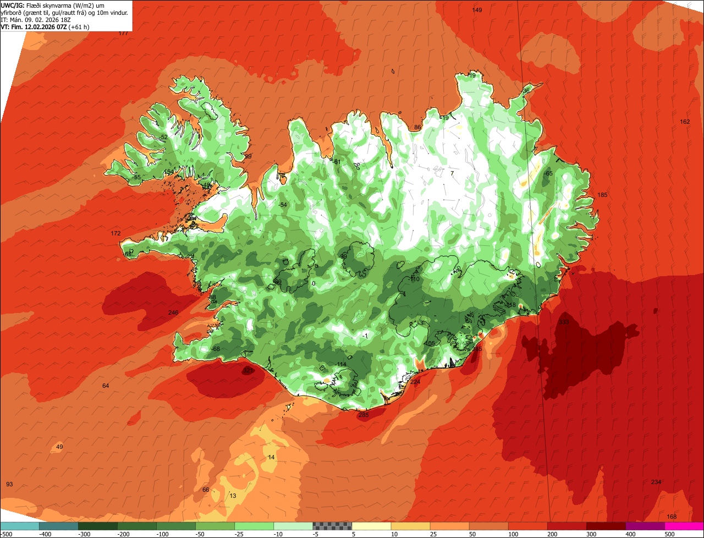
Task: Click the value 246 in the dark red patch
Action: click(x=173, y=312)
